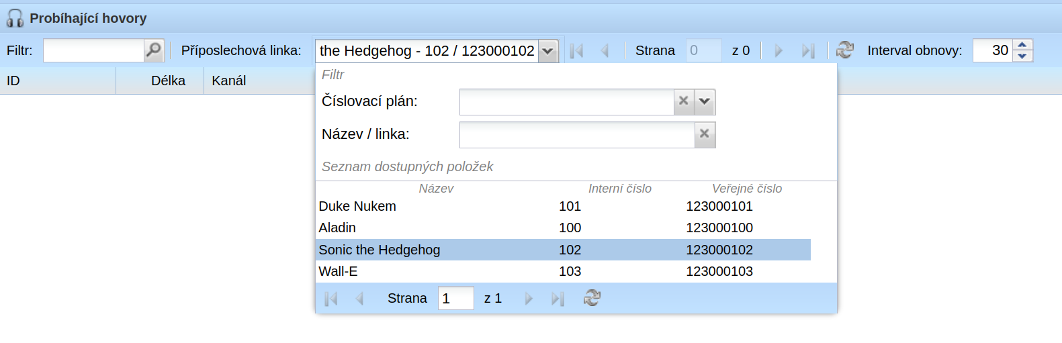
Task: Go to next page in dropdown list pager
Action: click(529, 299)
